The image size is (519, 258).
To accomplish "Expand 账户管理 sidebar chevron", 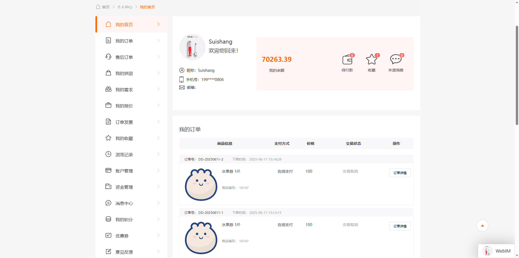I will [158, 171].
